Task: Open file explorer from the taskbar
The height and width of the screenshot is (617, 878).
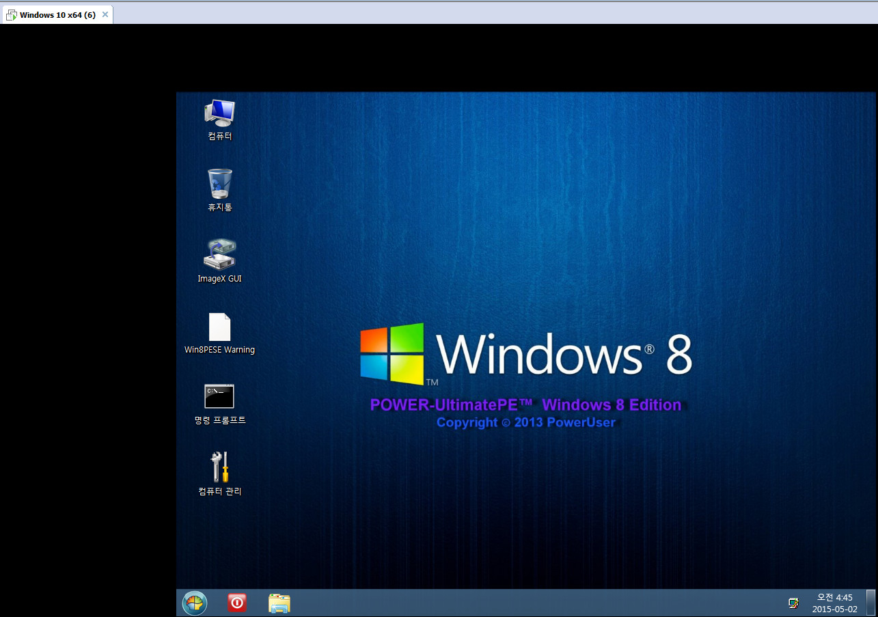Action: [279, 603]
